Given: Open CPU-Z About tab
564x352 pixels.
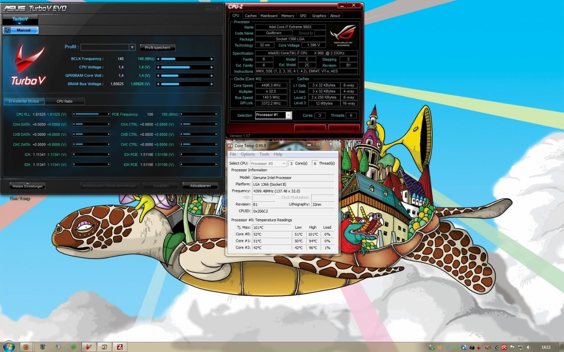Looking at the screenshot, I should 335,16.
